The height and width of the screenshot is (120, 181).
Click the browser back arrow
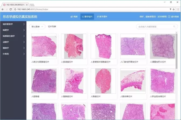point(3,9)
